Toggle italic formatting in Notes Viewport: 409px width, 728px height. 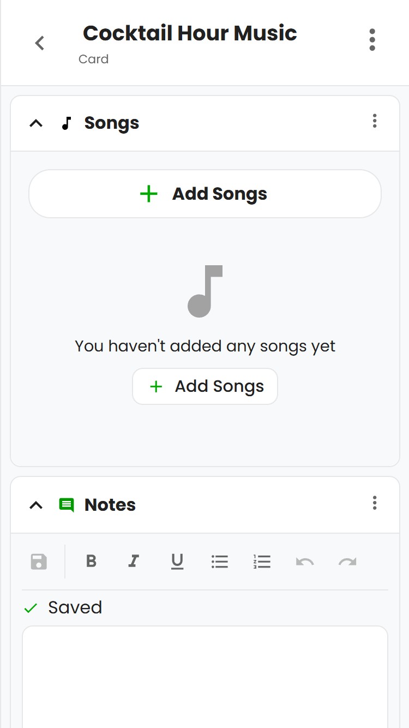(134, 561)
